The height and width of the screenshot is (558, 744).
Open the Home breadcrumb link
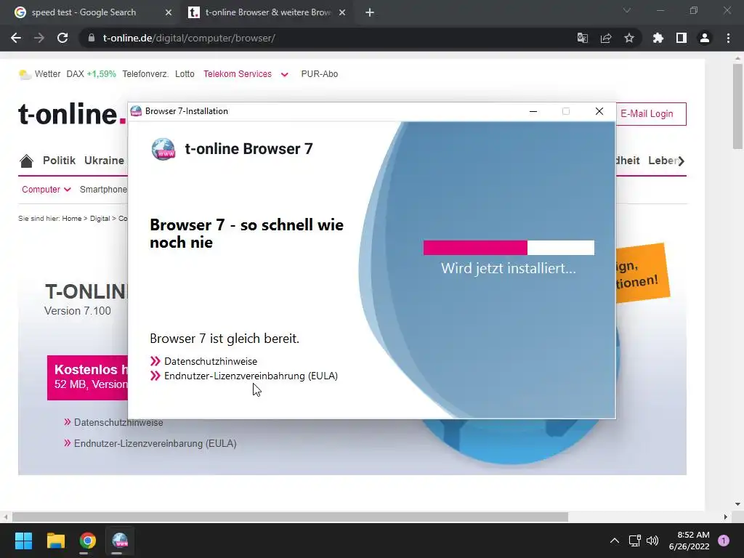click(72, 218)
